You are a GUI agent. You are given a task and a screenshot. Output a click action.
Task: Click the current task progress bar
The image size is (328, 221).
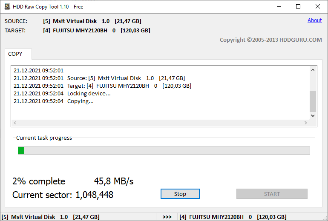(x=164, y=151)
